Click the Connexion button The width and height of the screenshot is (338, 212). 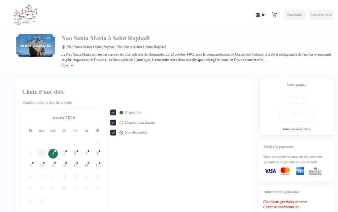pos(294,15)
